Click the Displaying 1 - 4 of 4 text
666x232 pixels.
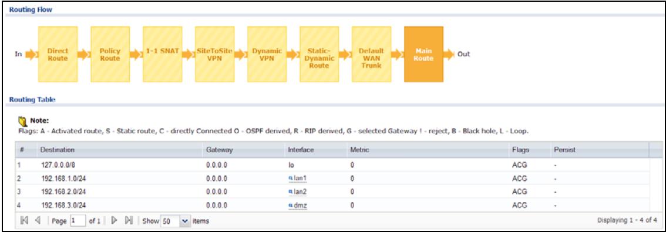tap(627, 220)
